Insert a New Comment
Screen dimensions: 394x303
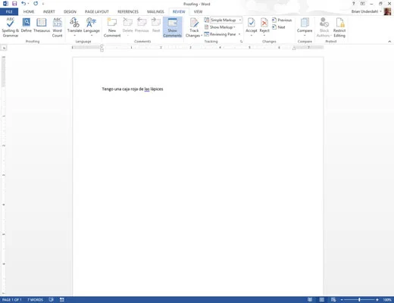click(x=112, y=27)
